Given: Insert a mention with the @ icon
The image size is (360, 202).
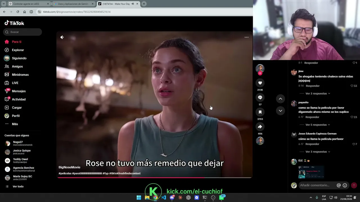Looking at the screenshot, I should pos(339,185).
